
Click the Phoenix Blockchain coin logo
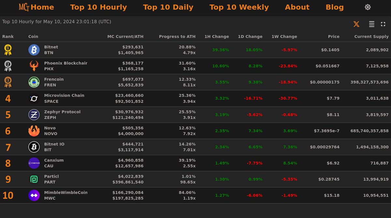34,66
